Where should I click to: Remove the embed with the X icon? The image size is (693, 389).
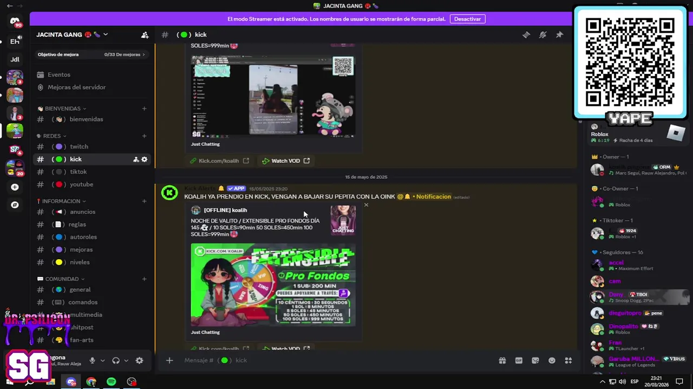[366, 205]
